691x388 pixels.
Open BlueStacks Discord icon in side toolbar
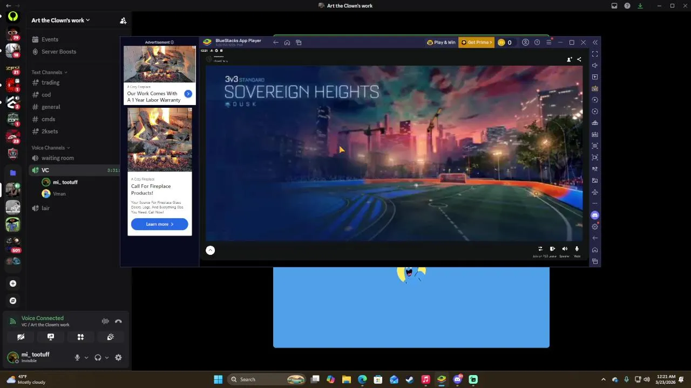pyautogui.click(x=595, y=216)
